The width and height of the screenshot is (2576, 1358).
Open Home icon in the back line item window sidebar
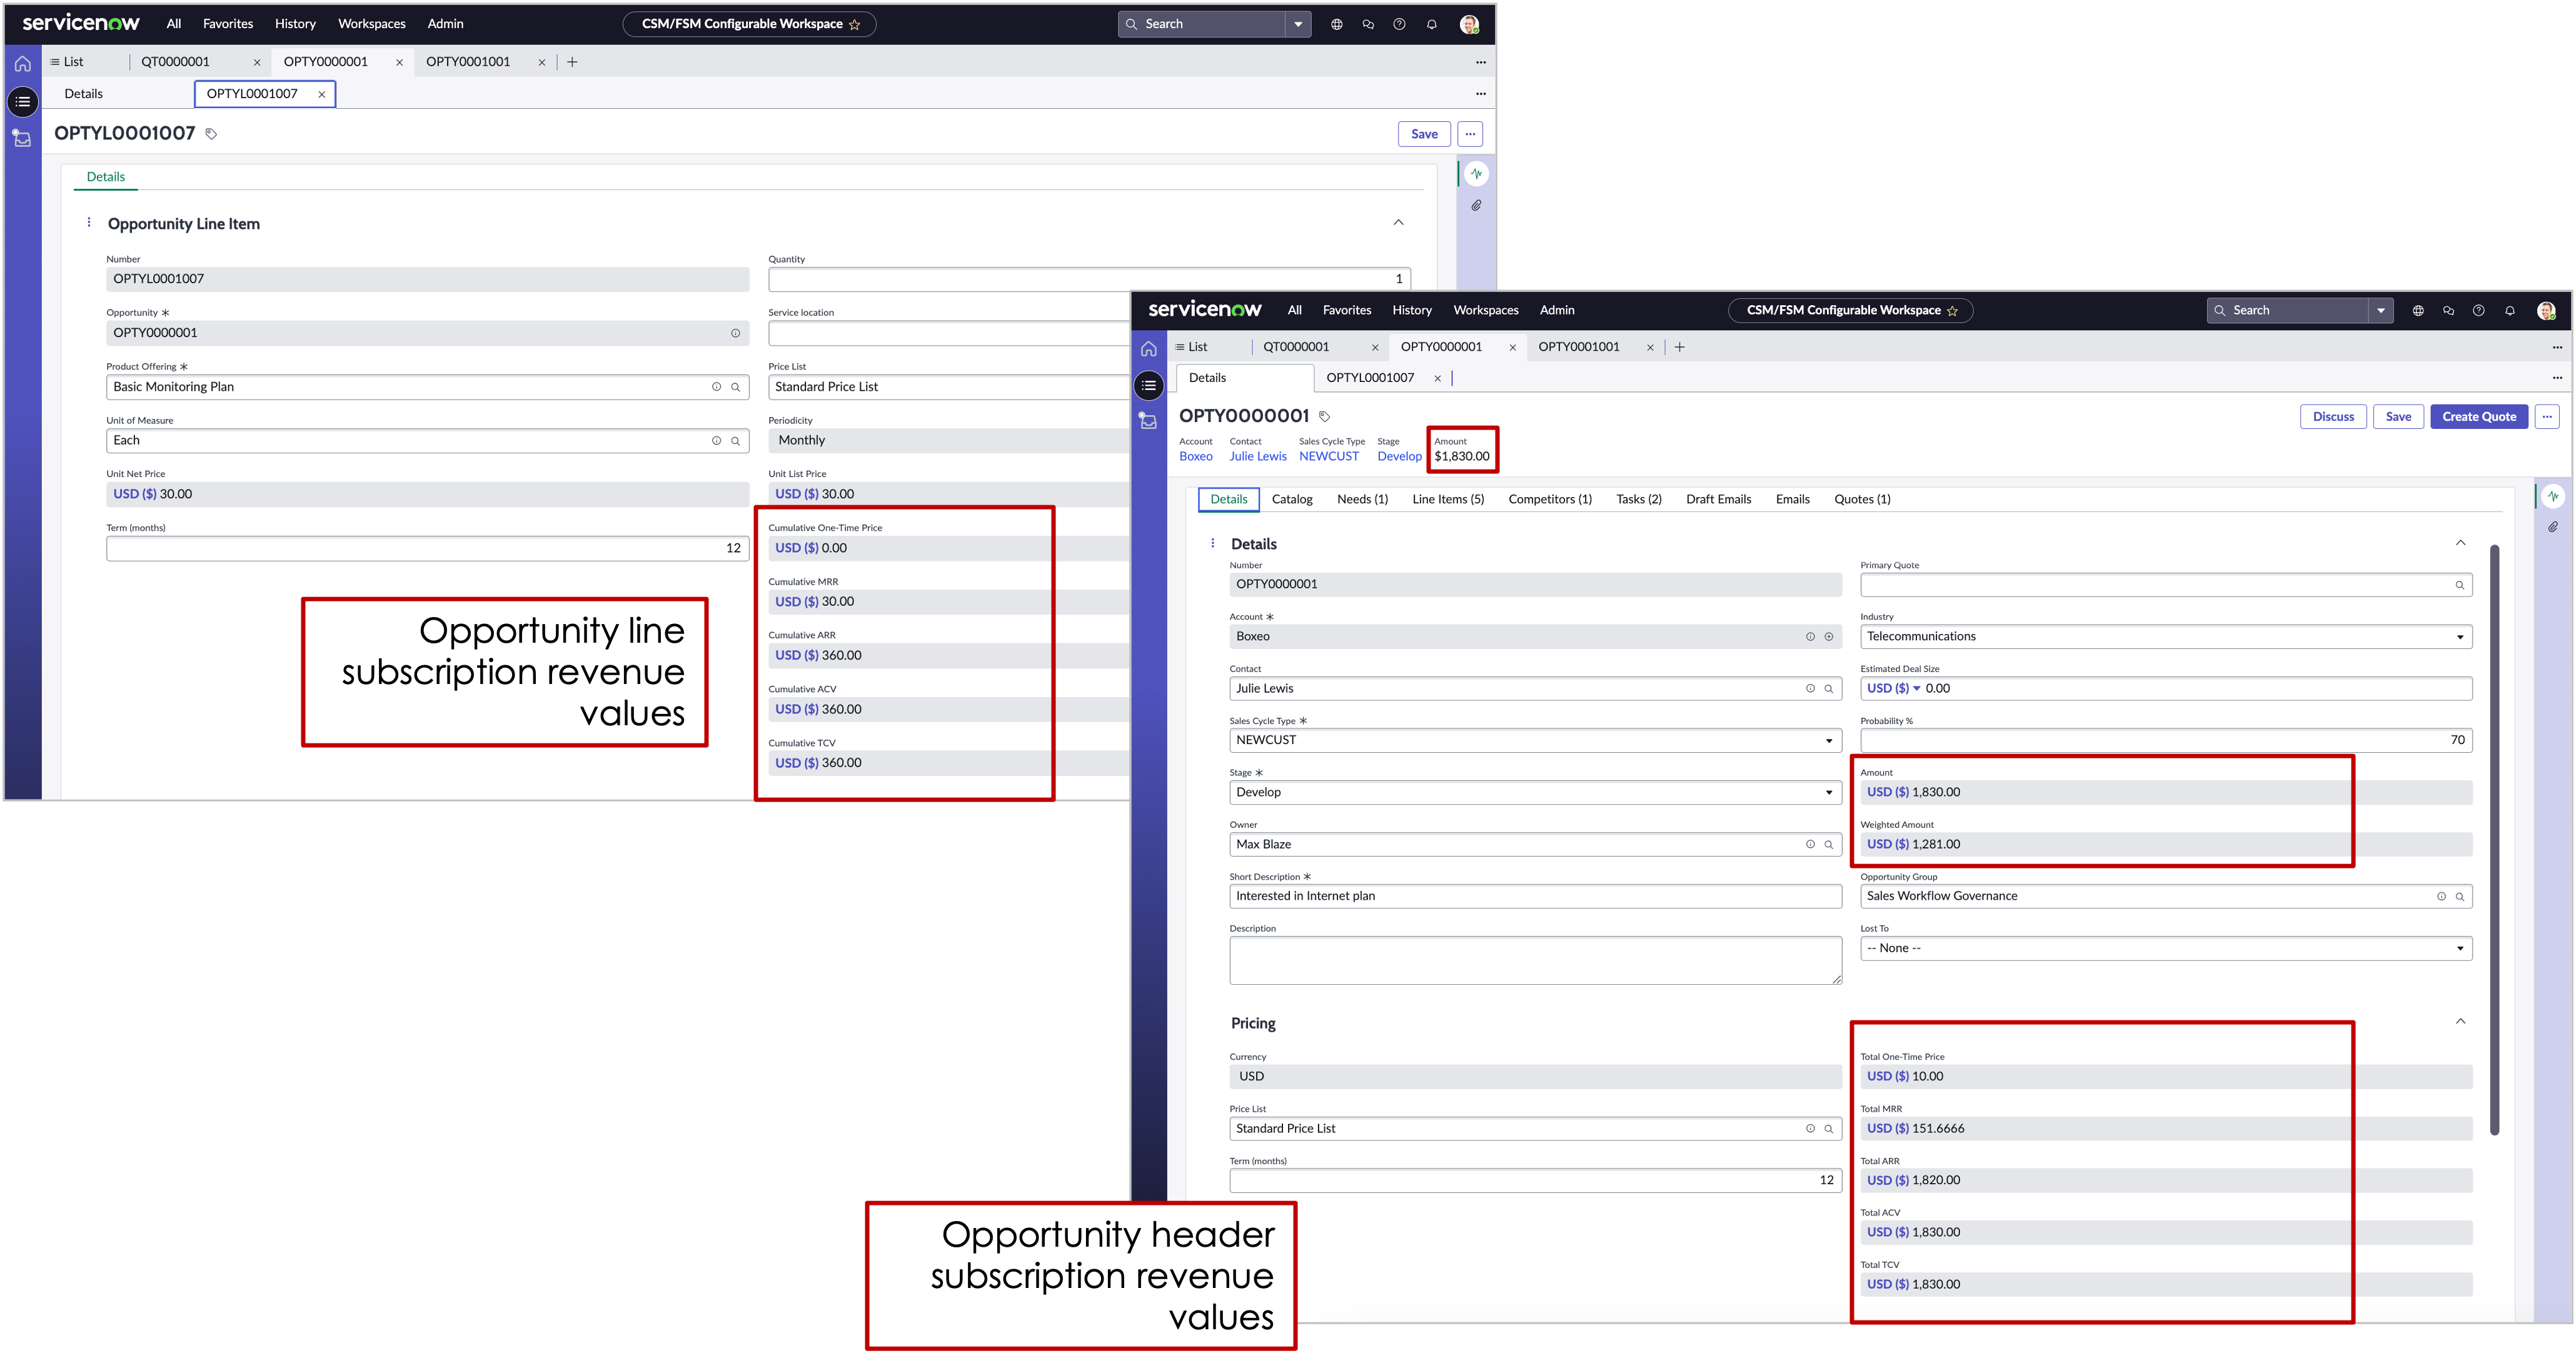coord(23,64)
